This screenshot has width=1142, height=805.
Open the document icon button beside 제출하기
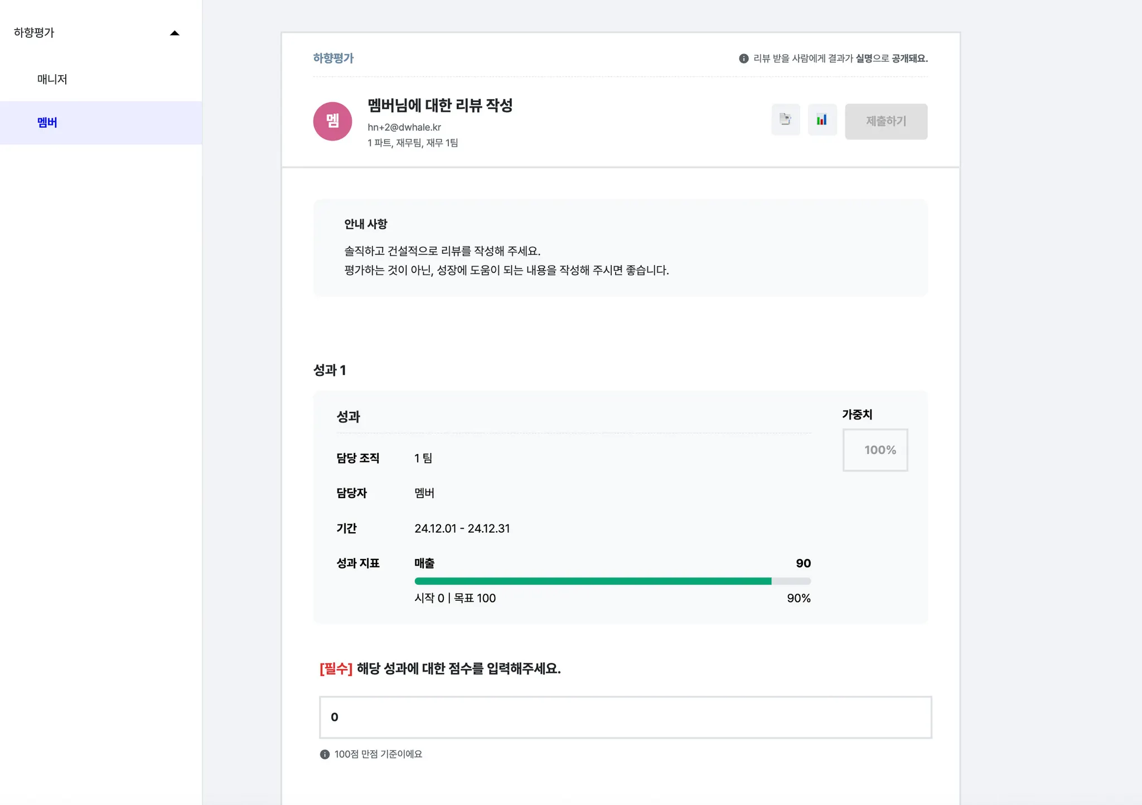coord(785,119)
